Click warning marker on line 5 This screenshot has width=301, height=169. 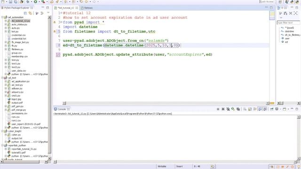(55, 31)
